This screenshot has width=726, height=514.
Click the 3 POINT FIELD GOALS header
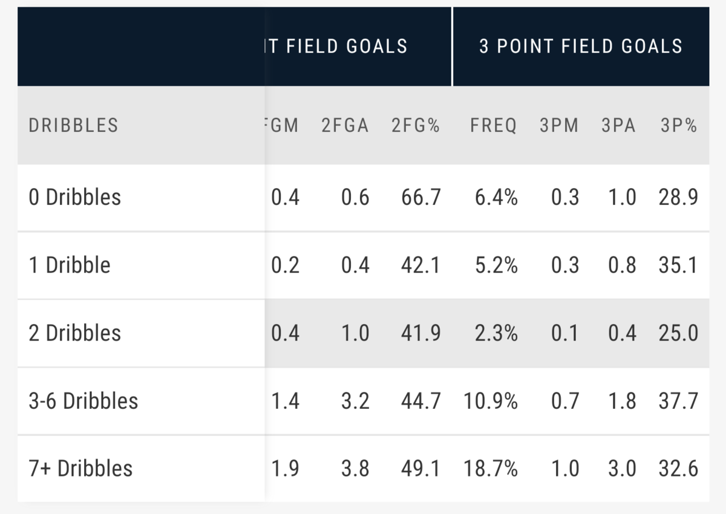tap(581, 47)
